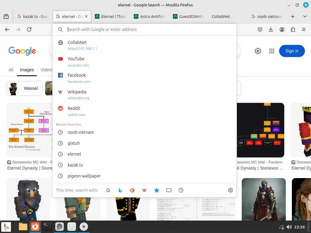The width and height of the screenshot is (311, 233).
Task: Open the blue-eyed Minecraft skin image
Action: pyautogui.click(x=28, y=199)
